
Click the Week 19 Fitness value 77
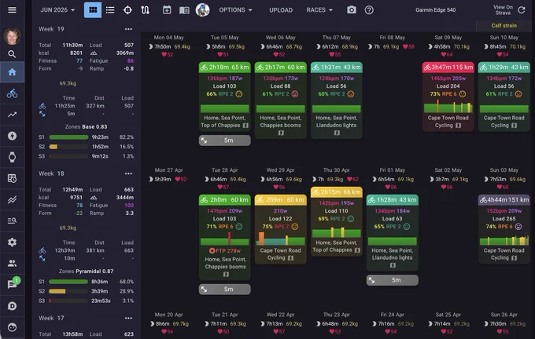[79, 60]
